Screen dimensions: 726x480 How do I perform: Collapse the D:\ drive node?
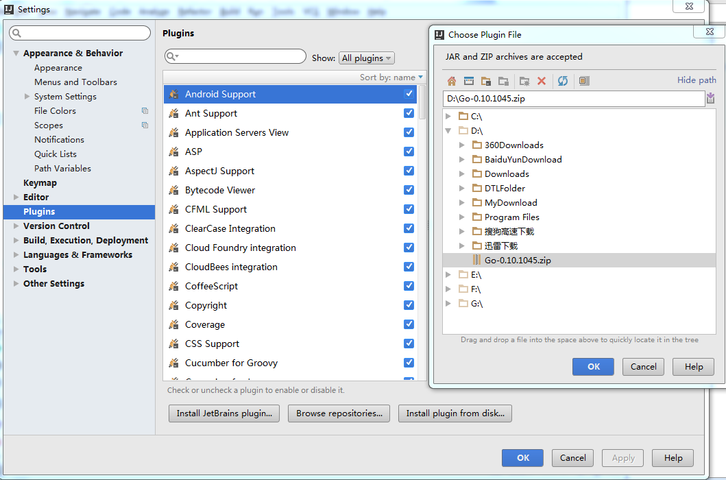coord(448,131)
